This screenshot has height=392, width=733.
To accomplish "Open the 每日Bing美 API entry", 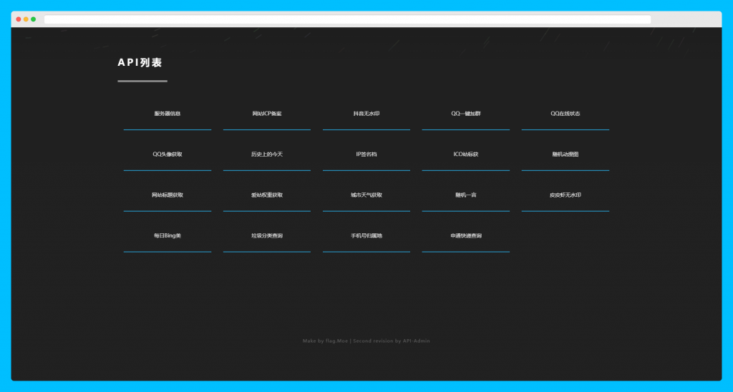I will (168, 235).
